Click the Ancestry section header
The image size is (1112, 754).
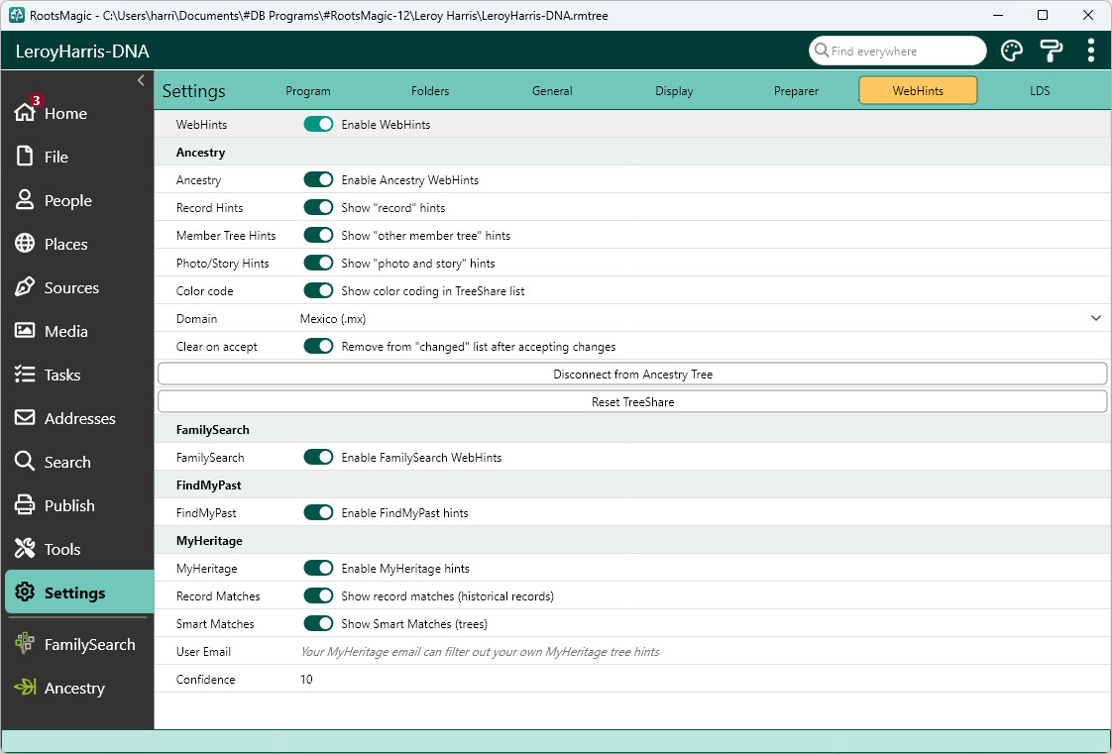(201, 153)
